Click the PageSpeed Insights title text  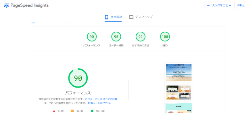(x=30, y=5)
